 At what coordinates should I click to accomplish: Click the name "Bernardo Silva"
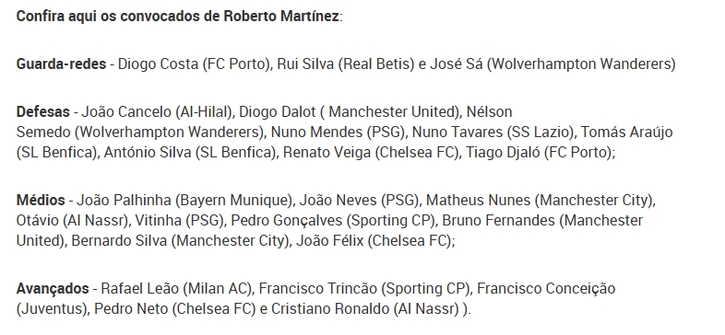(x=119, y=241)
